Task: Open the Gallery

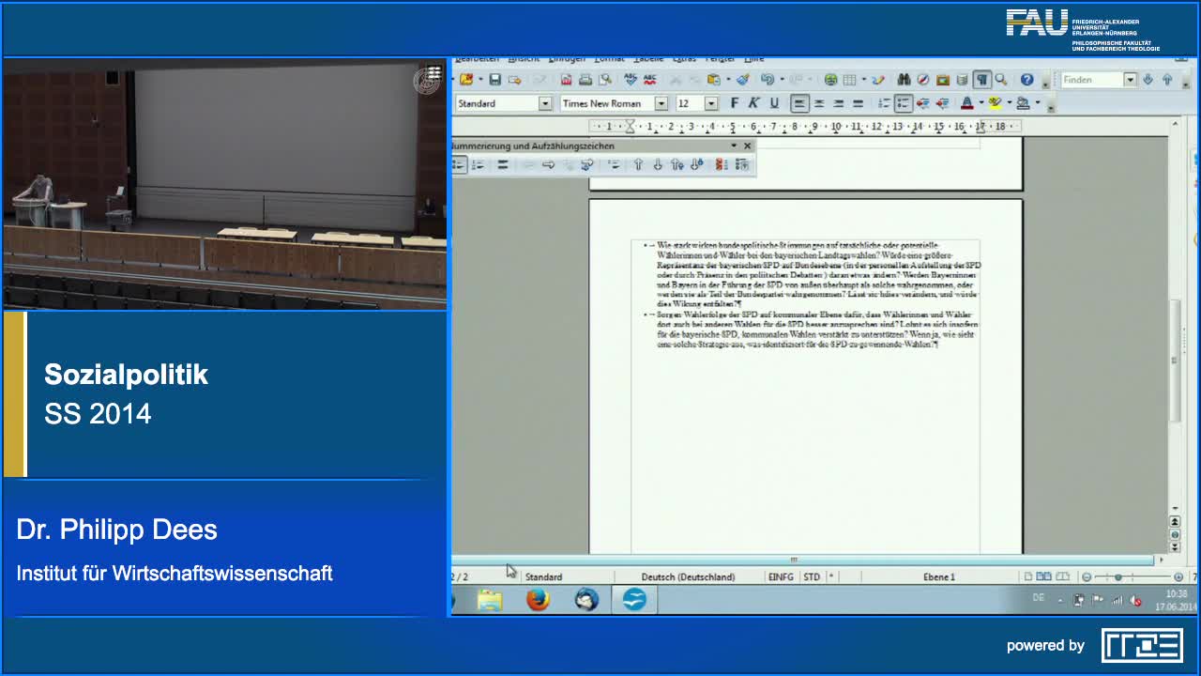Action: (941, 79)
